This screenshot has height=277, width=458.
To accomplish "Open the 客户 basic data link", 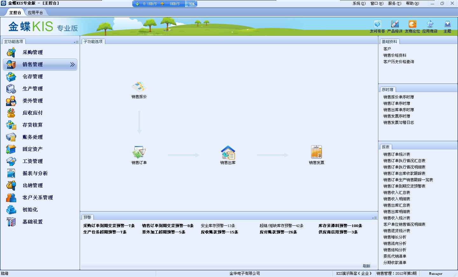I will [x=387, y=49].
